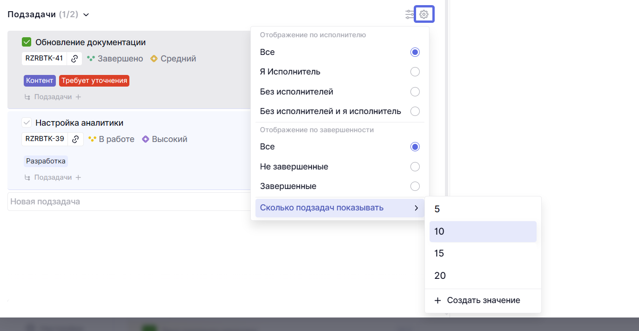Screen dimensions: 639x331
Task: Click the Новая подзадача input field
Action: coord(126,202)
